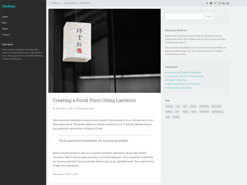Image resolution: width=247 pixels, height=185 pixels.
Task: Click the Twitter share icon
Action: pos(211,3)
